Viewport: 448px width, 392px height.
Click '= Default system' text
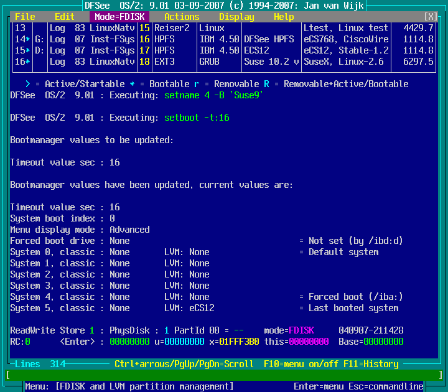click(x=339, y=252)
